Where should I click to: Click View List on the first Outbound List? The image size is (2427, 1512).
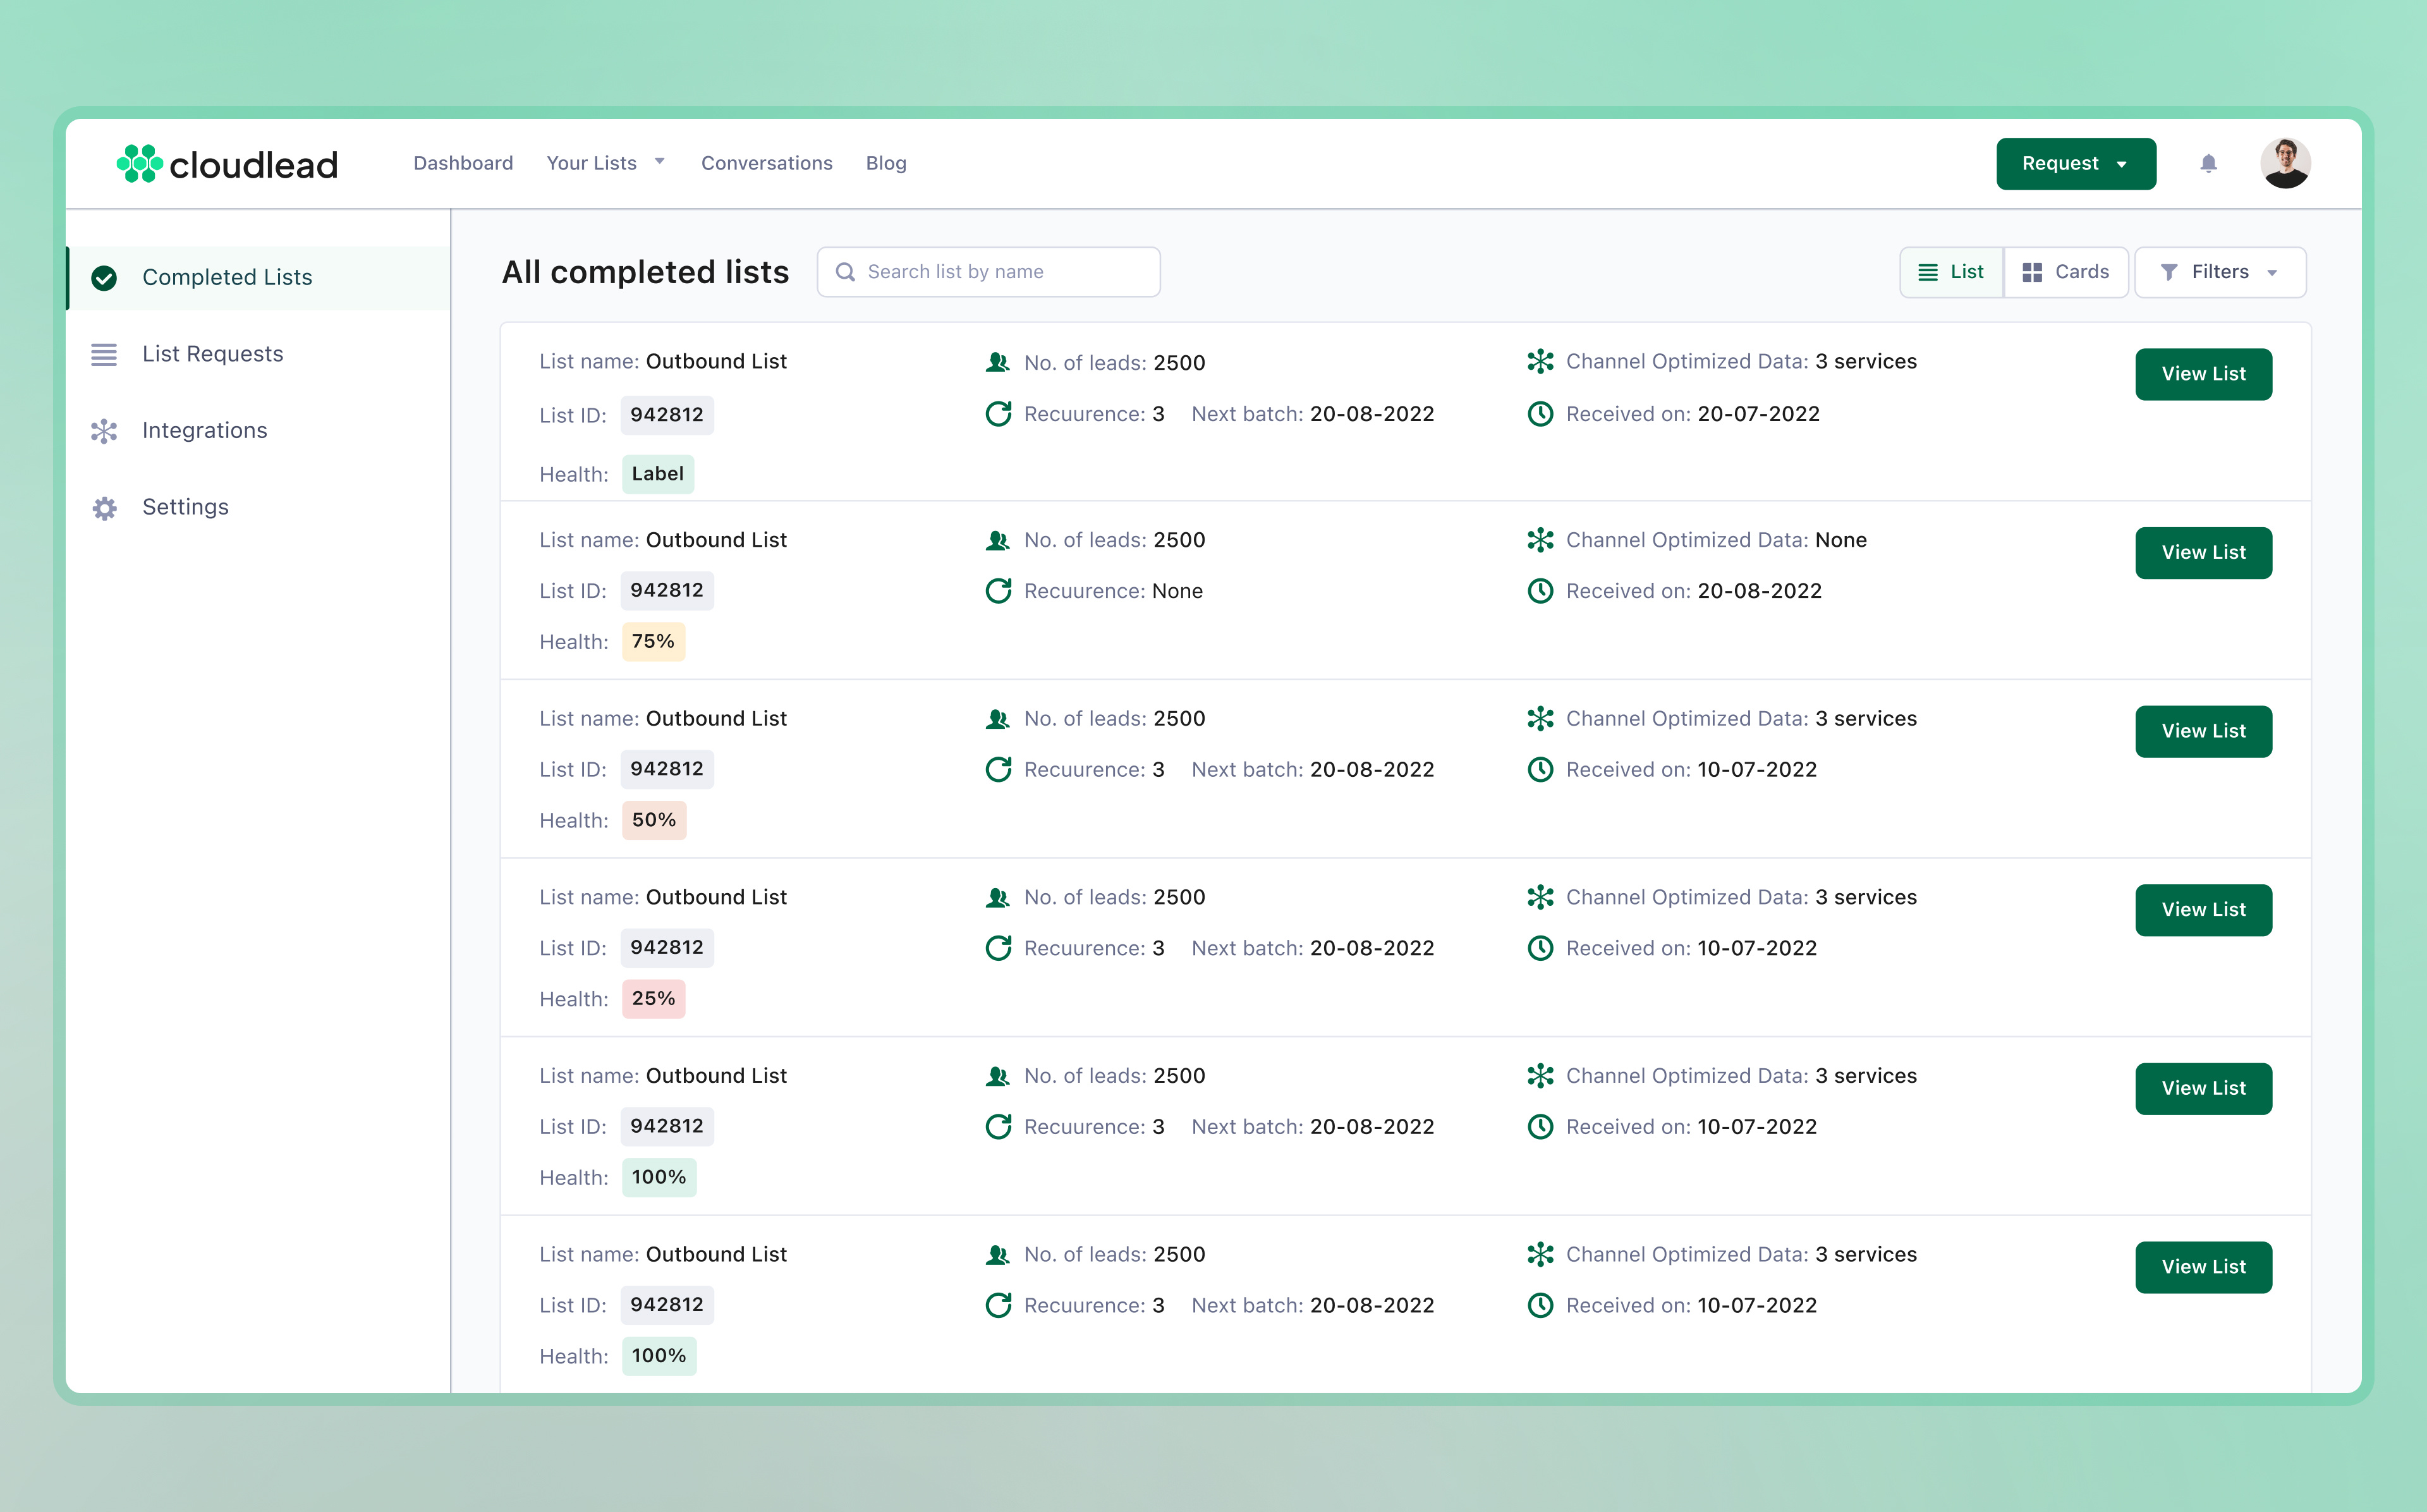coord(2203,374)
